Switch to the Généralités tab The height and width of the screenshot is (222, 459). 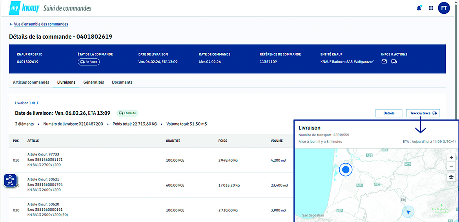[x=93, y=82]
